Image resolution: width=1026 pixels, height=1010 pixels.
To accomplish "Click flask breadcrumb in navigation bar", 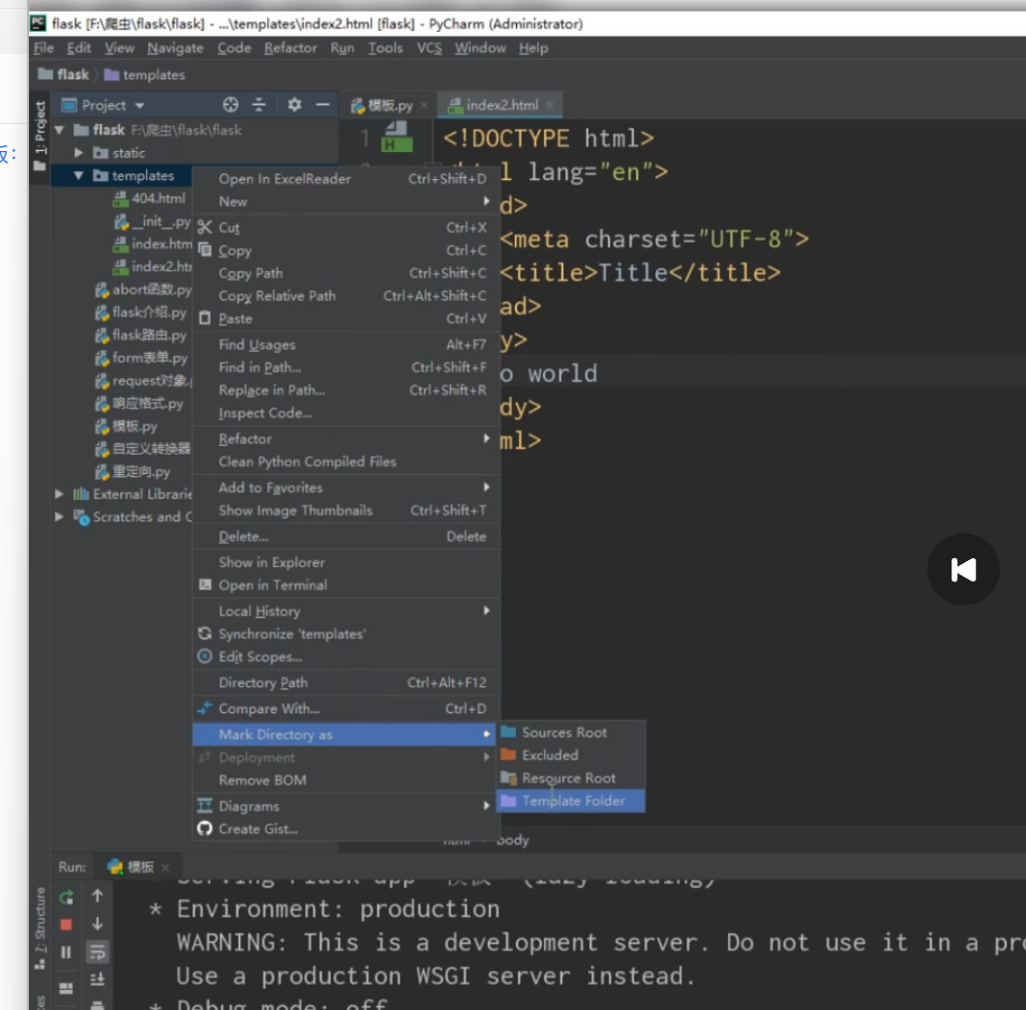I will [x=64, y=74].
